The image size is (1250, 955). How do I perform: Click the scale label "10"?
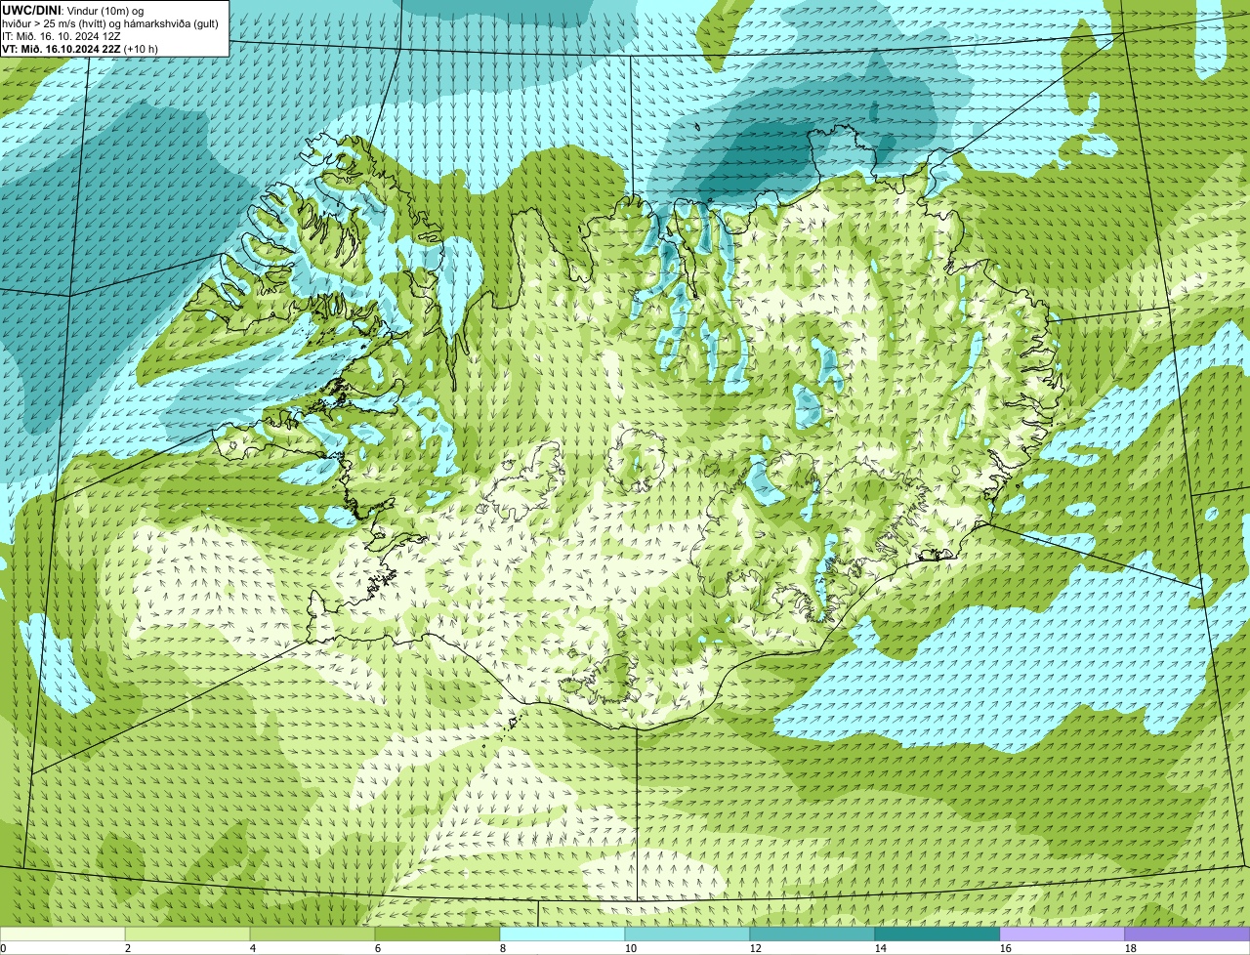pyautogui.click(x=631, y=948)
